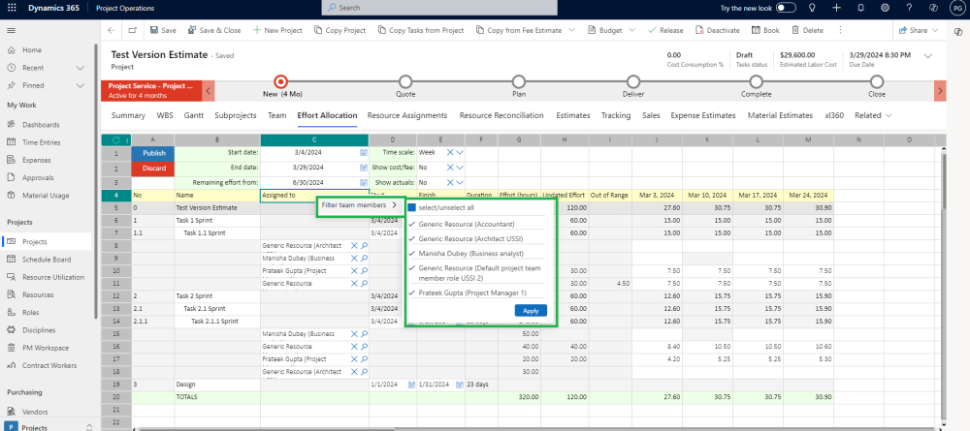Collapse the left navigation hamburger menu
970x431 pixels.
[12, 30]
